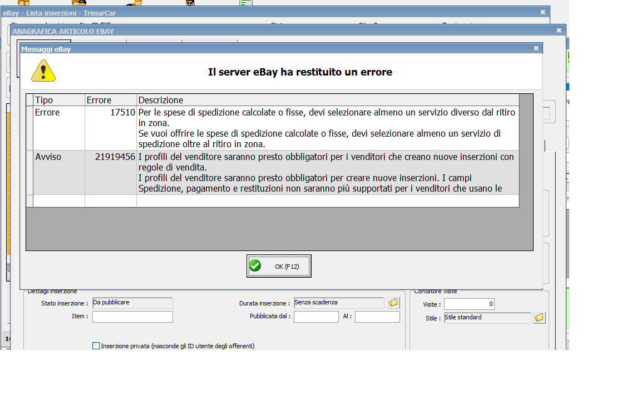Viewport: 641px width, 396px height.
Task: Close the eBay Lista inserzioni window
Action: [543, 12]
